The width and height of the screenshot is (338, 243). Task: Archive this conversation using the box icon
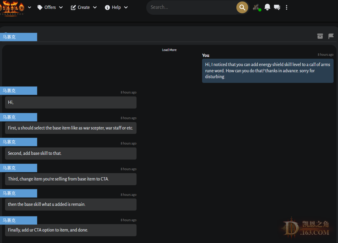coord(320,36)
